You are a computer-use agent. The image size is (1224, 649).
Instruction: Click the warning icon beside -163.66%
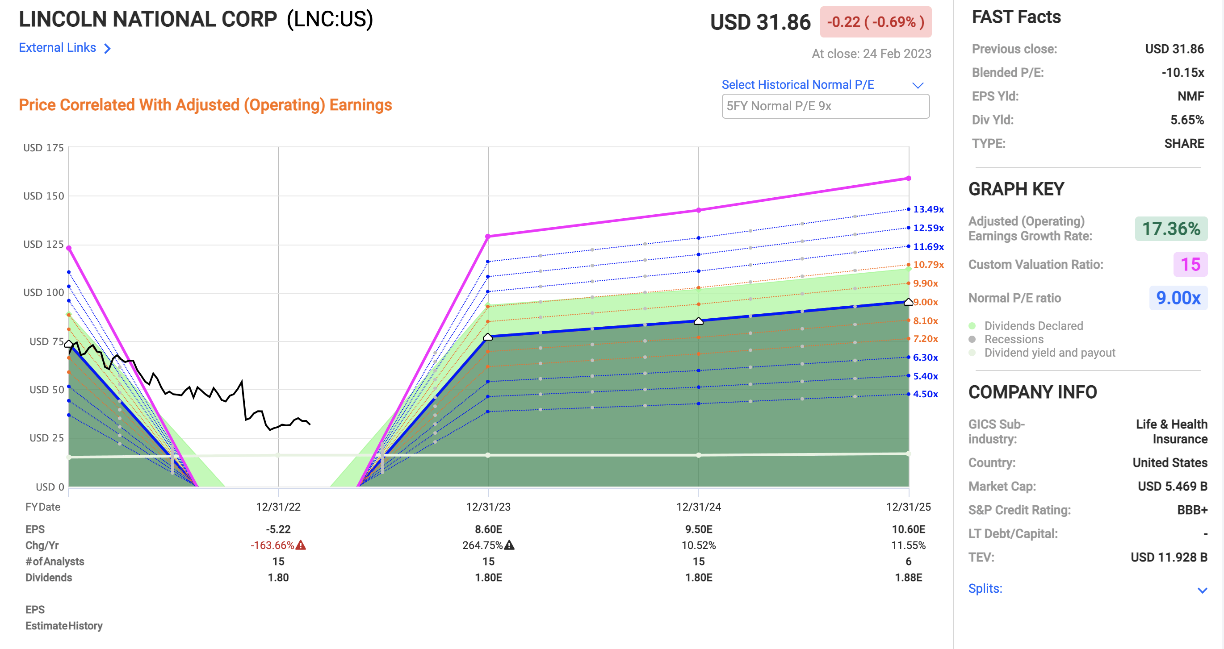point(300,546)
